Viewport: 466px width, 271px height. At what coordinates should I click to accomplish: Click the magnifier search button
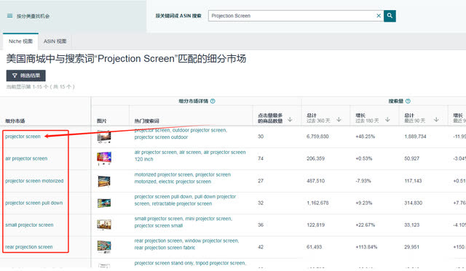[x=390, y=16]
